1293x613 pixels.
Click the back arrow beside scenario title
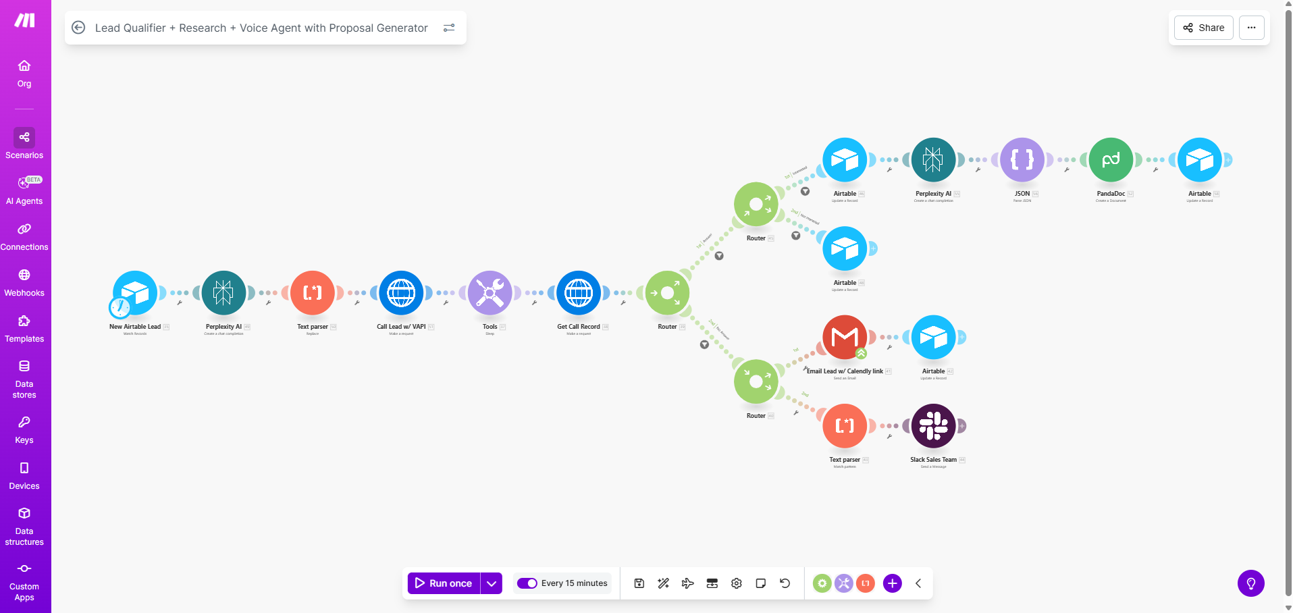pyautogui.click(x=78, y=28)
